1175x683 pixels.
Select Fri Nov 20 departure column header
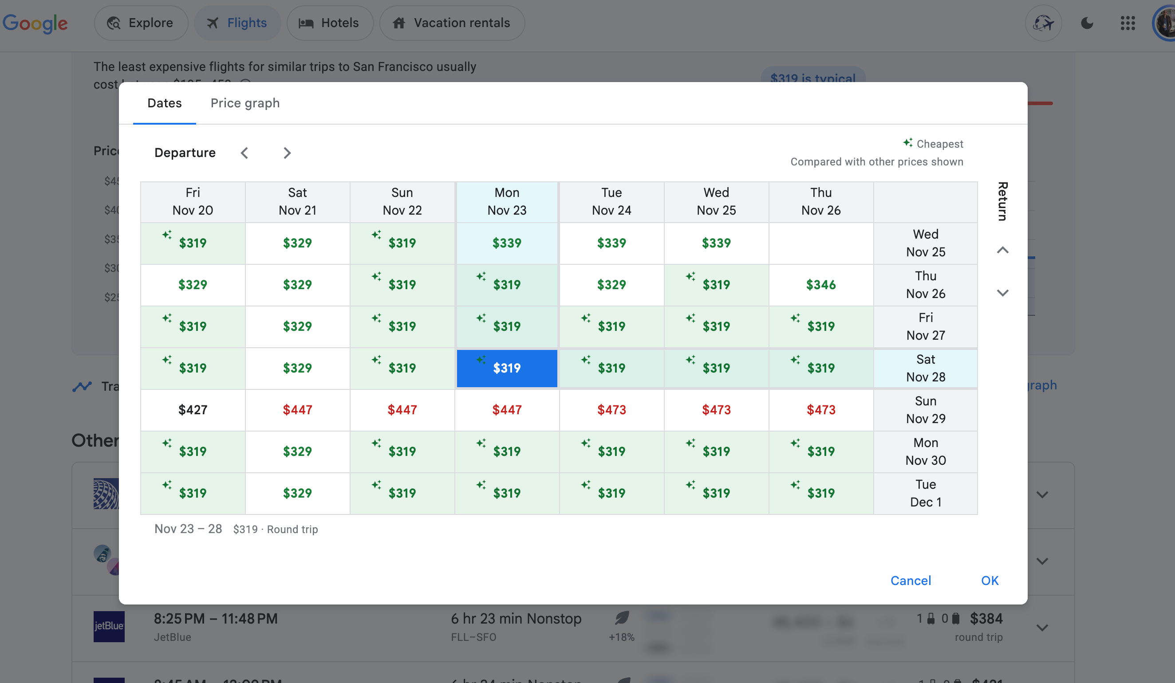(x=193, y=202)
